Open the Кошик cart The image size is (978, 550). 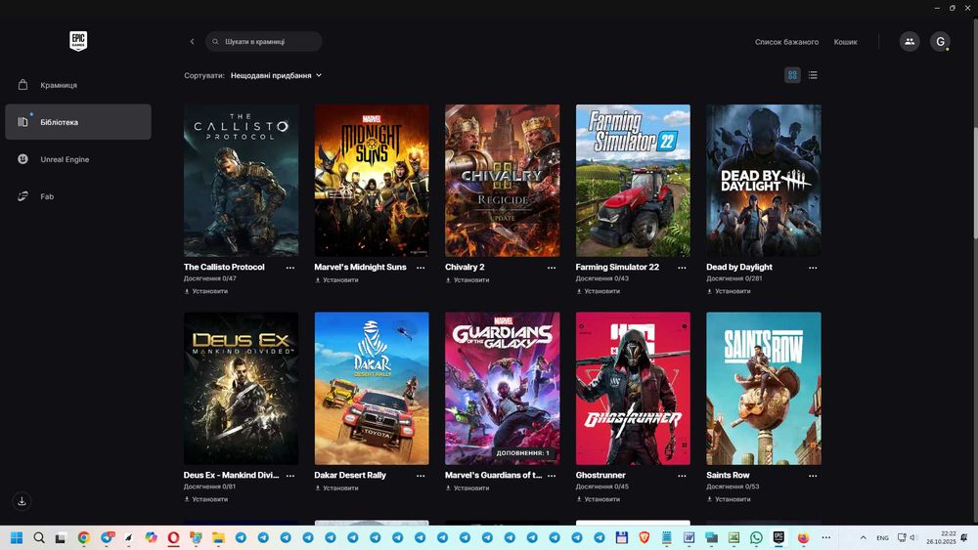point(845,42)
